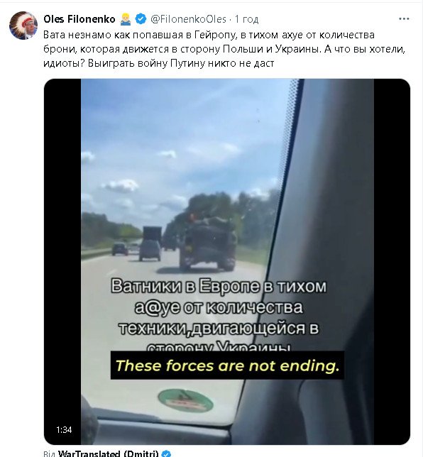Click the 1:34 video duration label
Image resolution: width=423 pixels, height=457 pixels.
point(64,429)
